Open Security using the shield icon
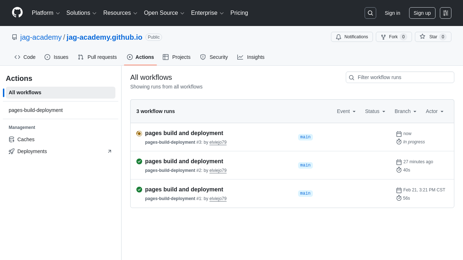This screenshot has width=463, height=260. click(203, 57)
